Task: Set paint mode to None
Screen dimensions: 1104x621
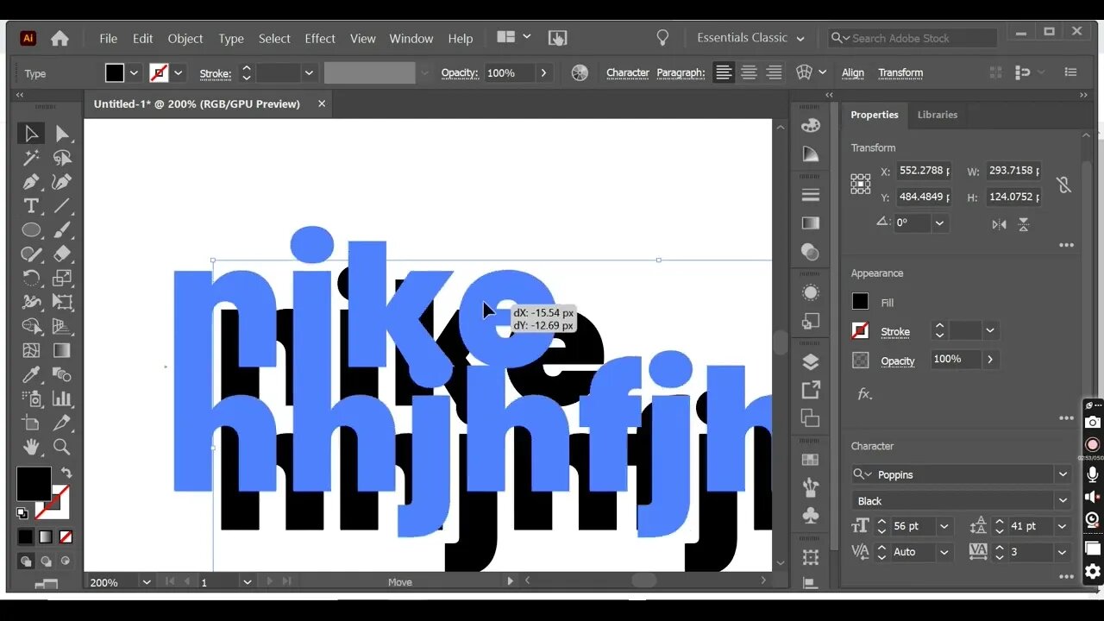Action: 66,536
